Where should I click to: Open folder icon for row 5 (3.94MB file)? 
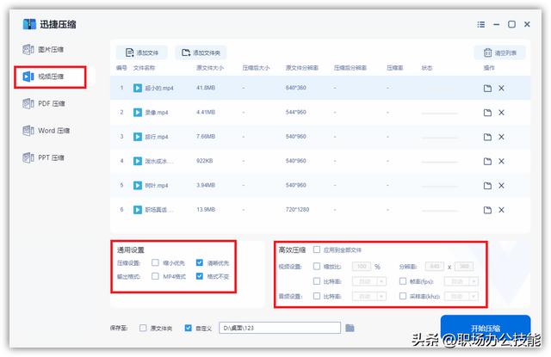(487, 185)
